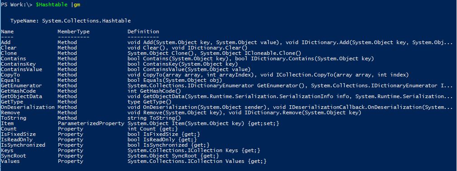Click the Definition column header
The width and height of the screenshot is (457, 171).
point(143,31)
